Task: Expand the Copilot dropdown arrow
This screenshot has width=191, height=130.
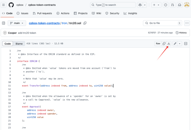Action: tap(145, 5)
